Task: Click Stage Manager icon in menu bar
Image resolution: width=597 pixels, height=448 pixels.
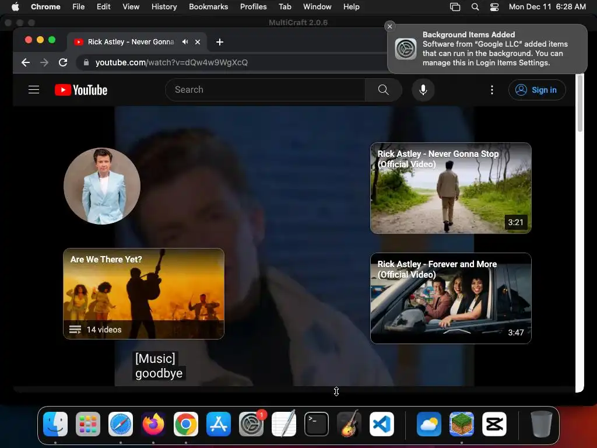Action: point(455,7)
